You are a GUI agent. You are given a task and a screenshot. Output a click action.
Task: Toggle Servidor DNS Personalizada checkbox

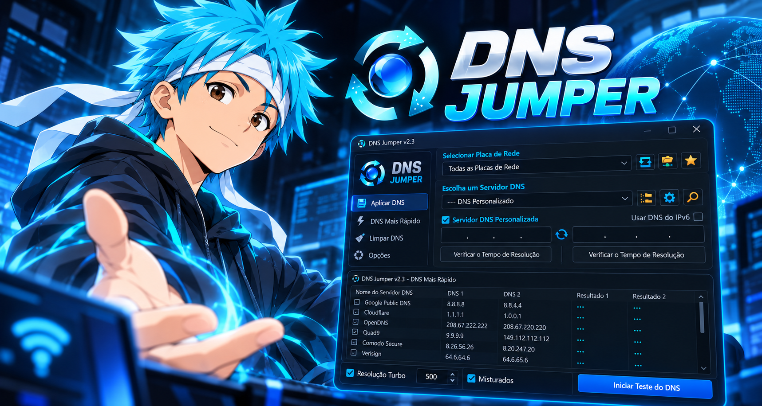click(446, 220)
